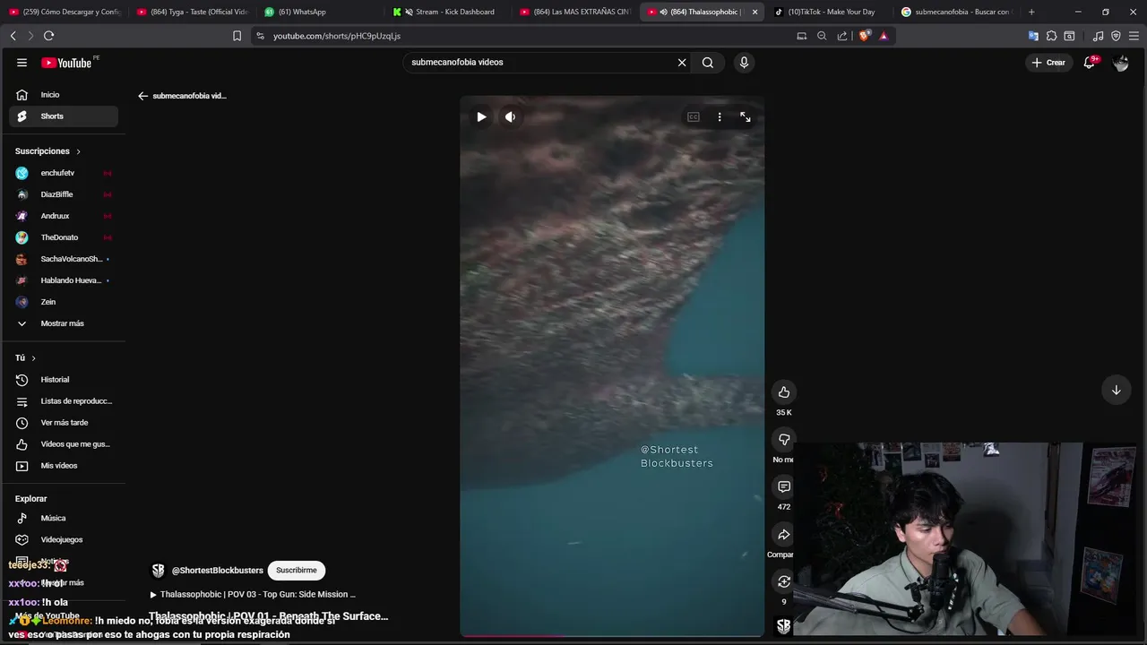Open YouTube notifications bell

point(1090,63)
